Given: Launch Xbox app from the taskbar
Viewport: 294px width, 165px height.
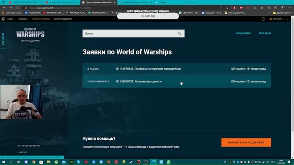Looking at the screenshot, I should [x=56, y=162].
